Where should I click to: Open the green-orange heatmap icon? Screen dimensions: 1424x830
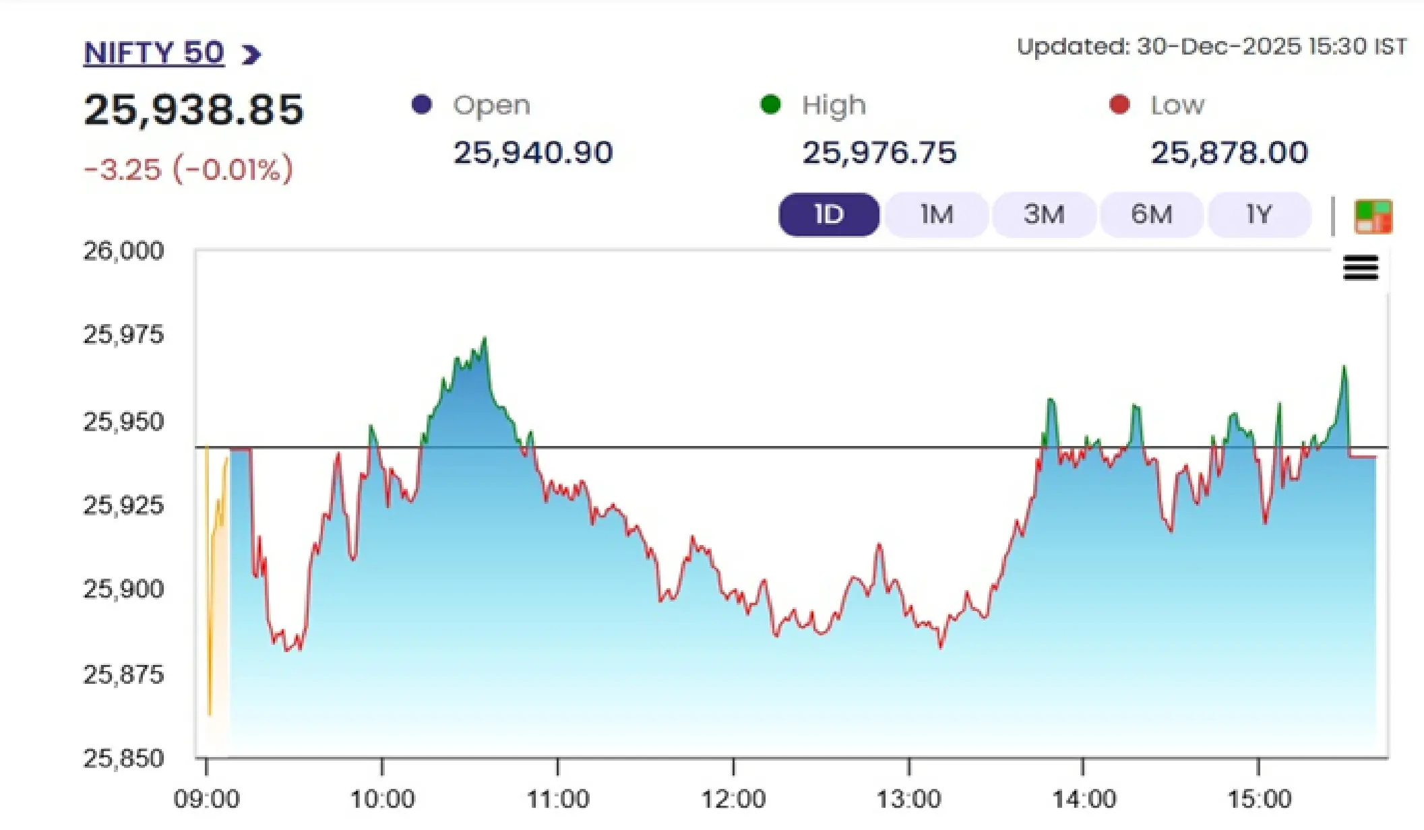(1373, 216)
